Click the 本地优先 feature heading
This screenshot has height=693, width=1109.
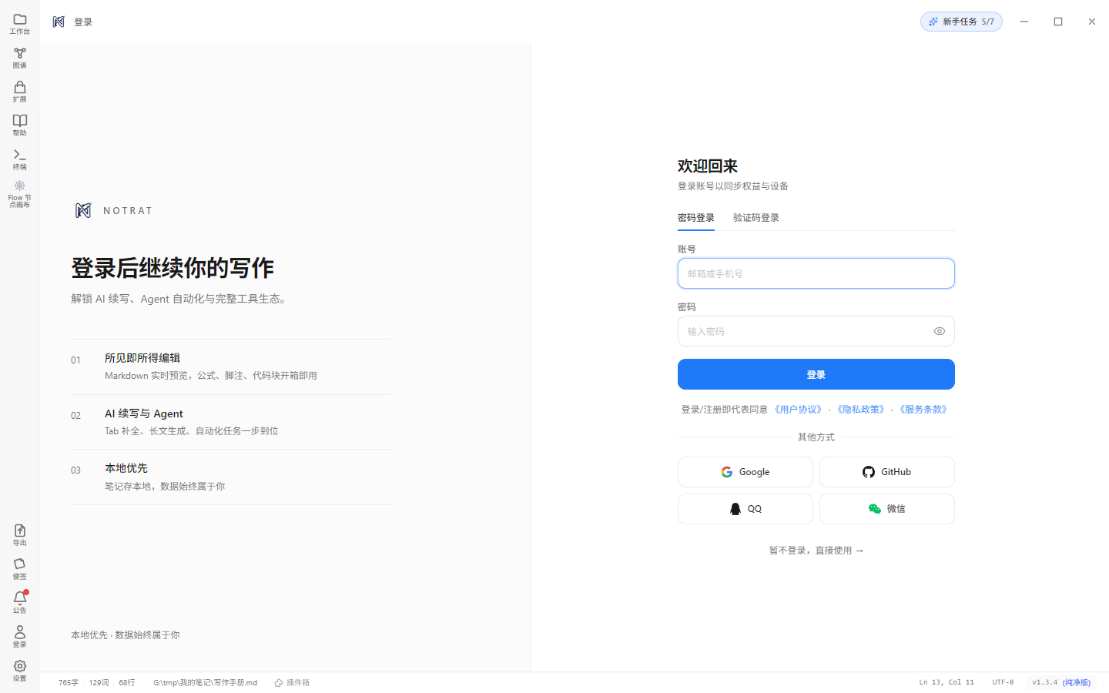coord(126,468)
